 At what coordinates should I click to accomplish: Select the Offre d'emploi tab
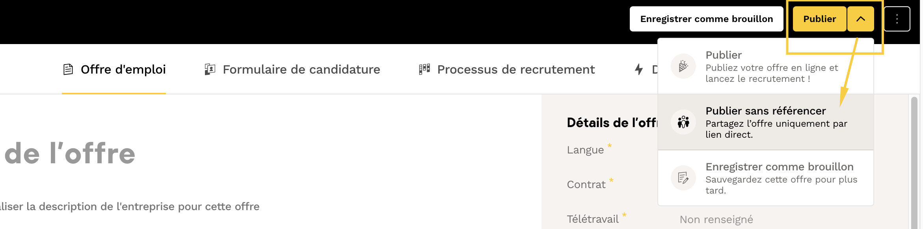point(123,70)
